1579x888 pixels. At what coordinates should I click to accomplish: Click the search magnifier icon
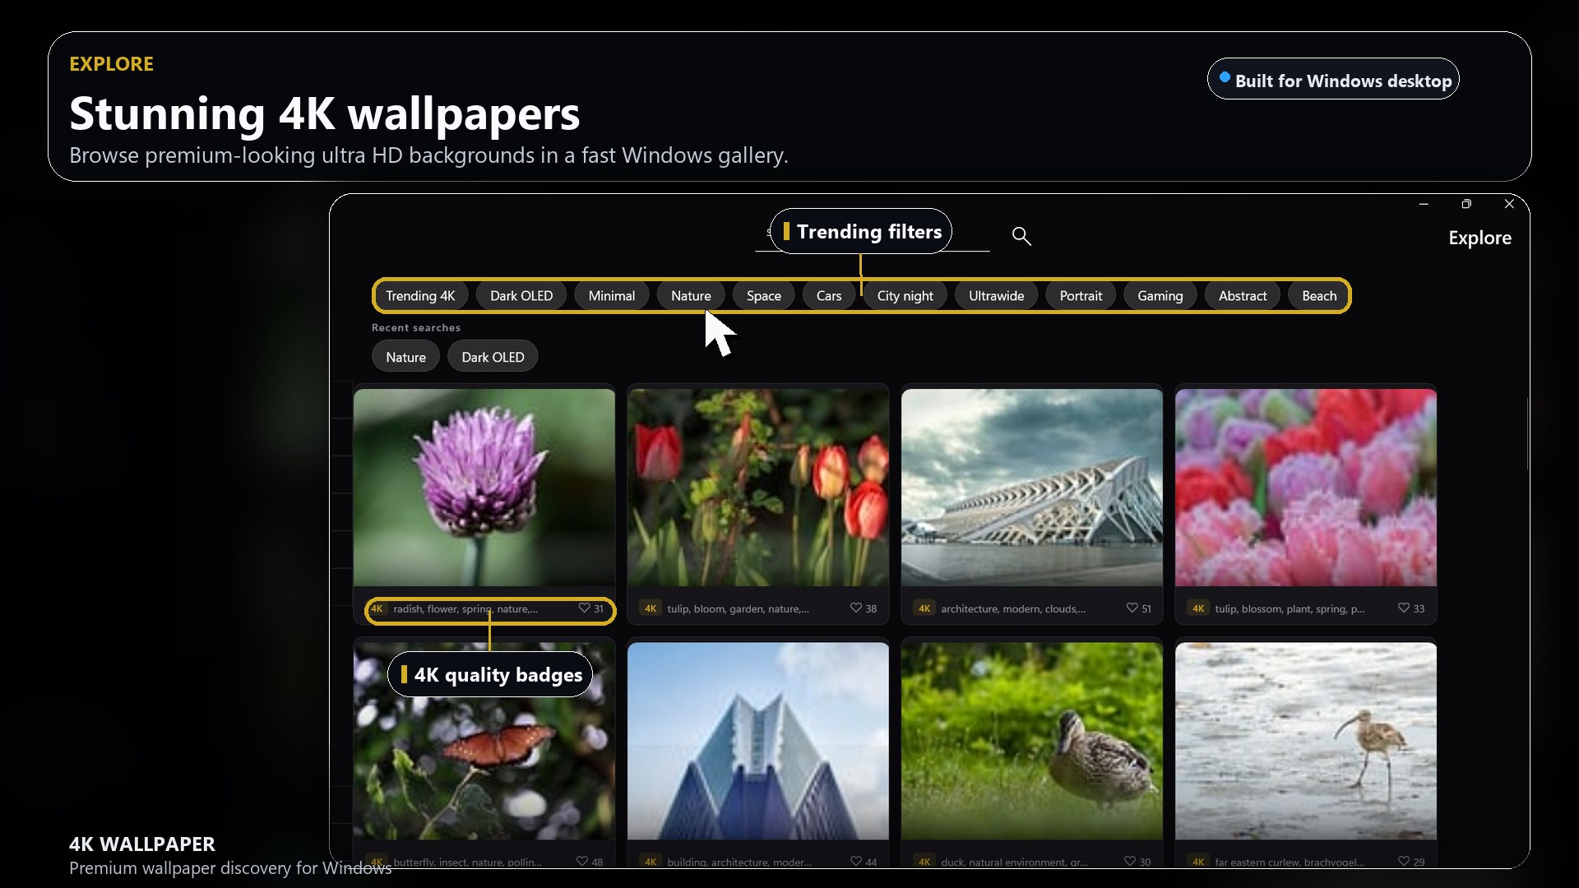click(1021, 236)
